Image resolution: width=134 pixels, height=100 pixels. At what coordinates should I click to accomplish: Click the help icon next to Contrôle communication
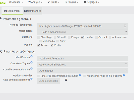point(31,68)
